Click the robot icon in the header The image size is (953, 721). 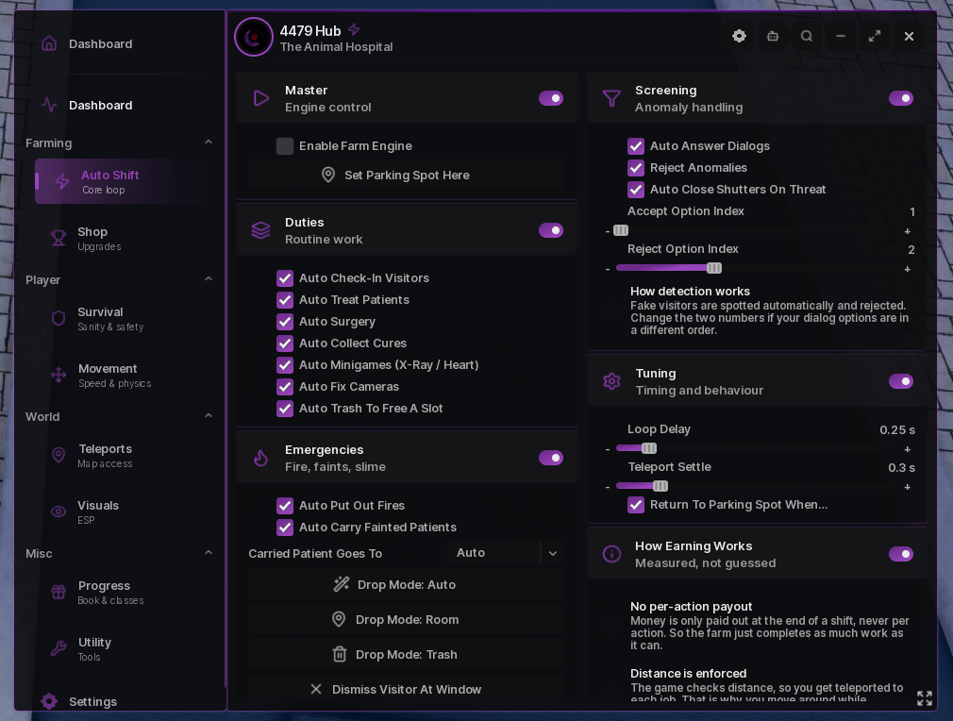pyautogui.click(x=773, y=36)
